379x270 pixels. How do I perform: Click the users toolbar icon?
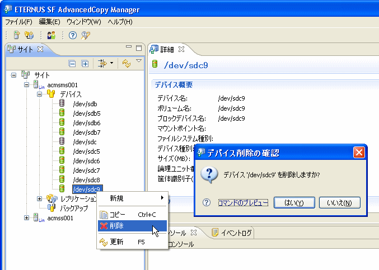[x=52, y=35]
